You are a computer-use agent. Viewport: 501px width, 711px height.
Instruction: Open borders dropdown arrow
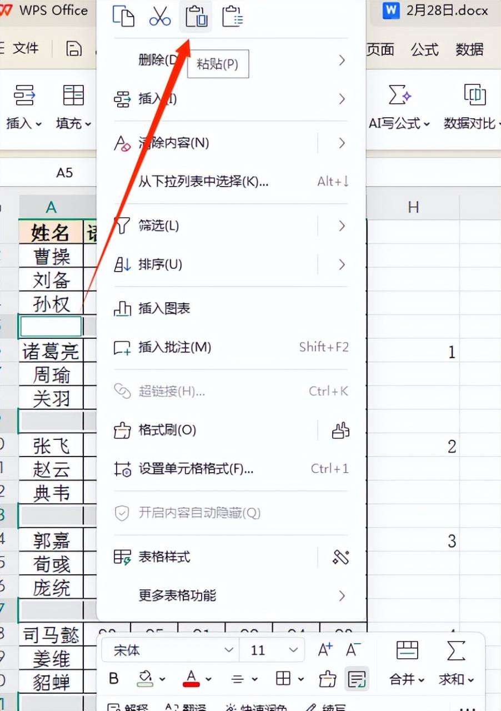point(301,679)
